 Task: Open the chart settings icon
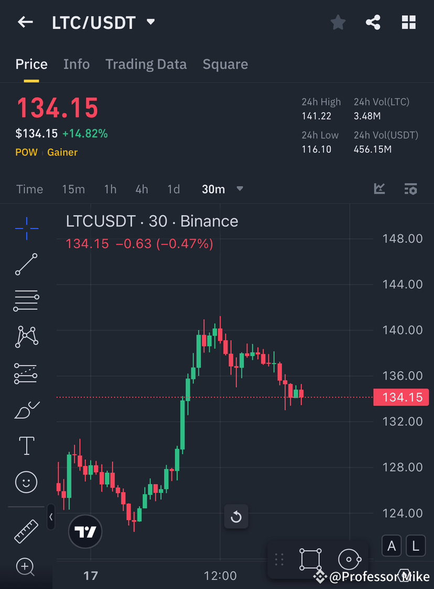(x=411, y=189)
